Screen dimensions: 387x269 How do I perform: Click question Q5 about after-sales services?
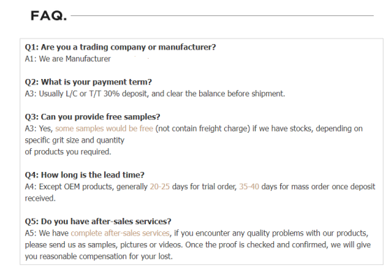tap(98, 221)
